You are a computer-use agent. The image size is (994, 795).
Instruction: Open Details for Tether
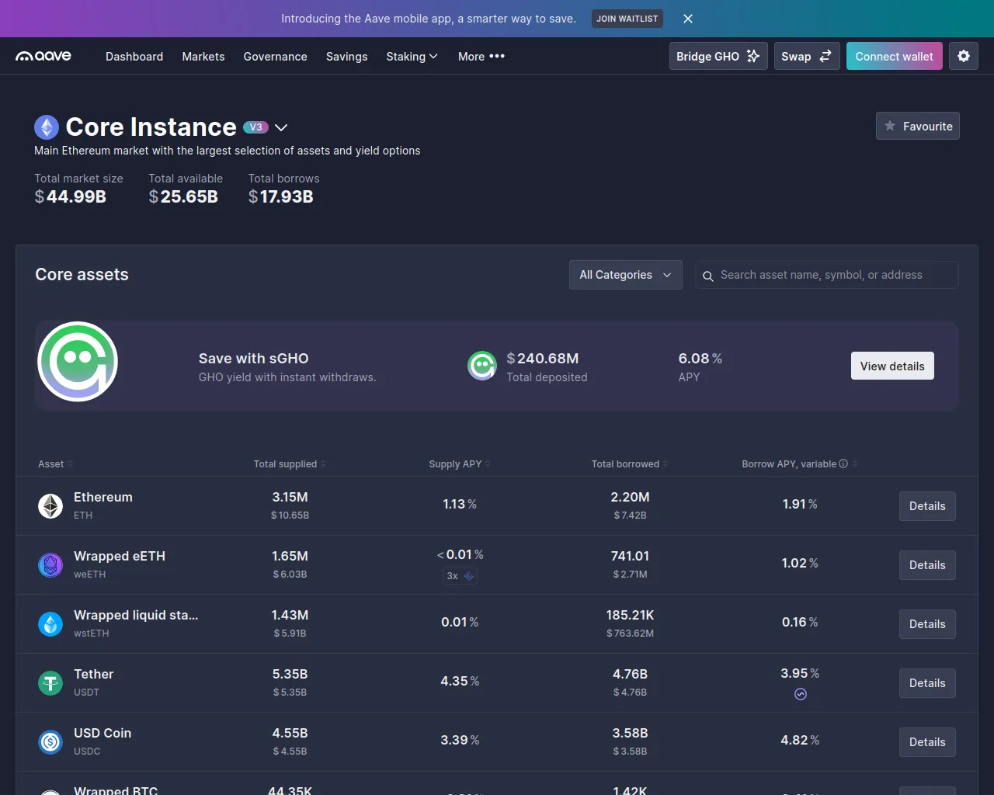927,683
